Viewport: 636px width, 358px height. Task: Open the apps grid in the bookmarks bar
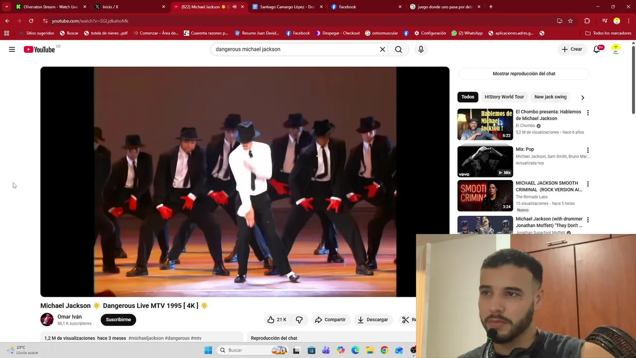coord(6,33)
